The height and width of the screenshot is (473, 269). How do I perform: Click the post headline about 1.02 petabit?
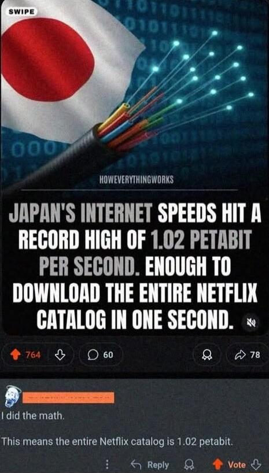tap(135, 267)
